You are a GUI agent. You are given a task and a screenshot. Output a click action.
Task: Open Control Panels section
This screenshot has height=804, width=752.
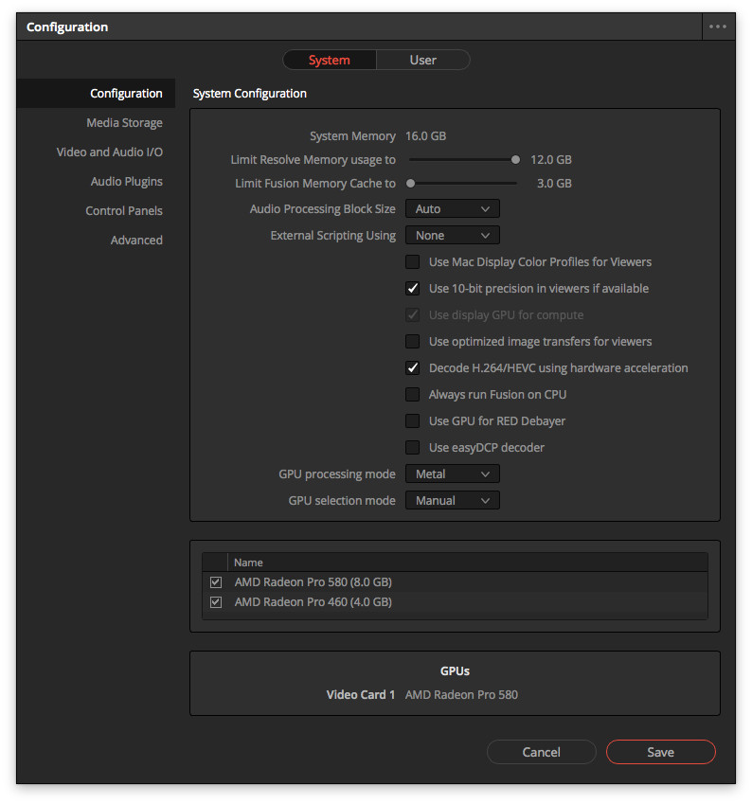tap(124, 211)
